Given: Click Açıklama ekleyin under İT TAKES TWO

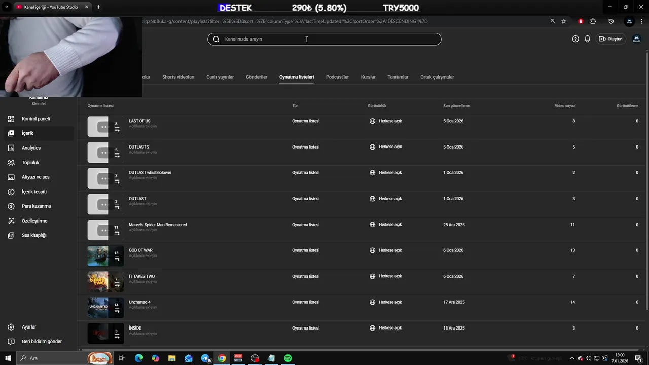Looking at the screenshot, I should [x=143, y=282].
